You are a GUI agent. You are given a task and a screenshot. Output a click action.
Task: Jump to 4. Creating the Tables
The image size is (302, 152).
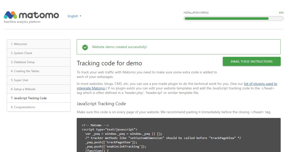click(x=39, y=71)
